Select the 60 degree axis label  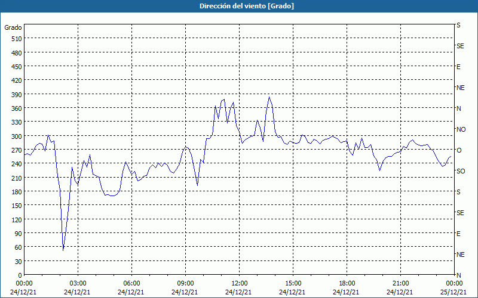click(19, 247)
